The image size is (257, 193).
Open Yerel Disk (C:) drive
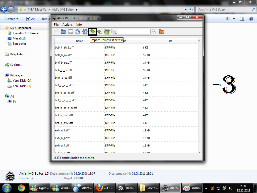22,81
